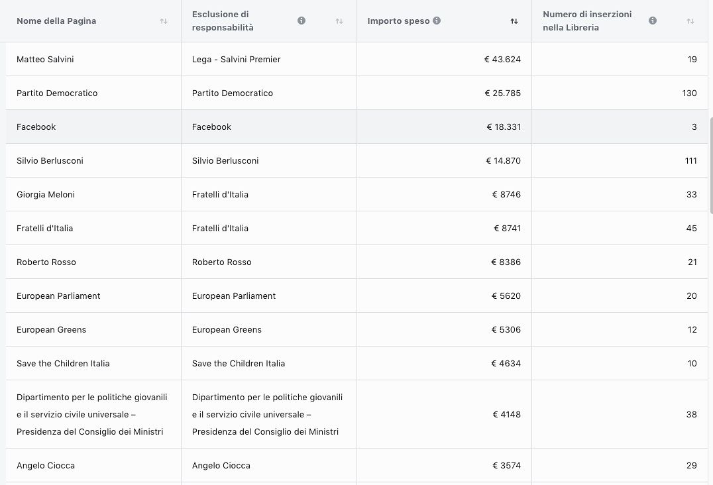Image resolution: width=713 pixels, height=485 pixels.
Task: Click Dipartimento per le politiche giovanili disclaimer cell
Action: tap(268, 415)
